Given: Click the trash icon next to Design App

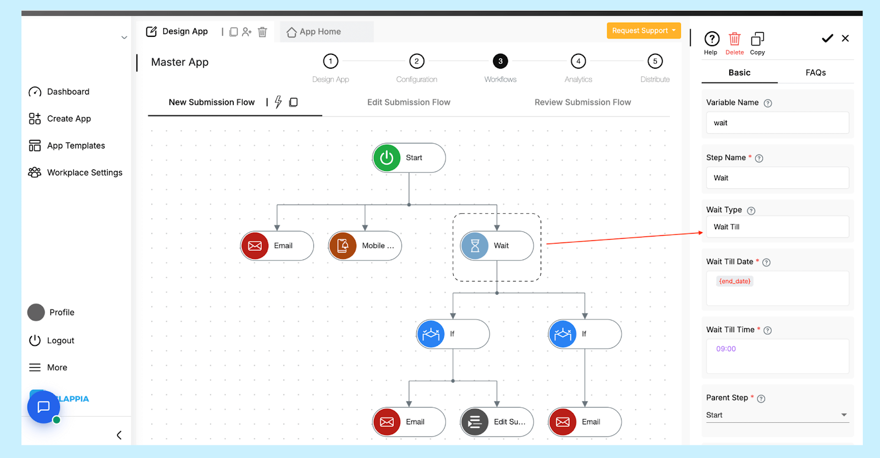Looking at the screenshot, I should click(x=262, y=32).
